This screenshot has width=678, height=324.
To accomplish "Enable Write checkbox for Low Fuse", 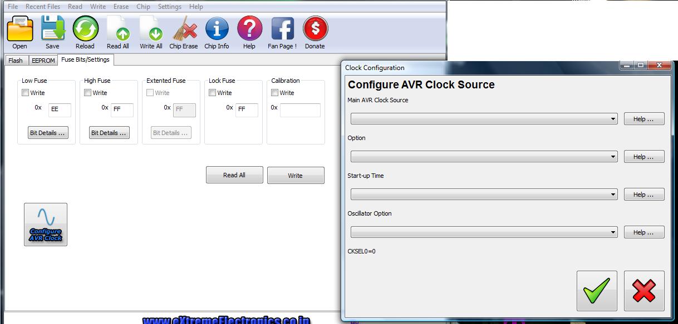I will pos(26,93).
